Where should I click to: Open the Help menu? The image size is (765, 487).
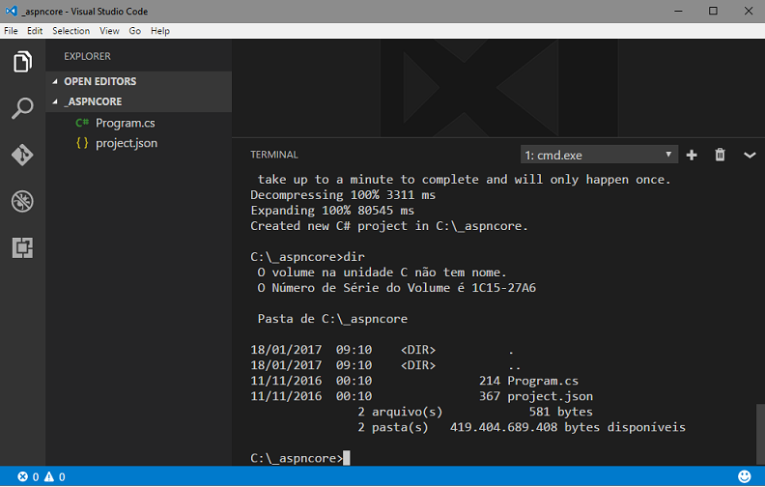tap(160, 31)
